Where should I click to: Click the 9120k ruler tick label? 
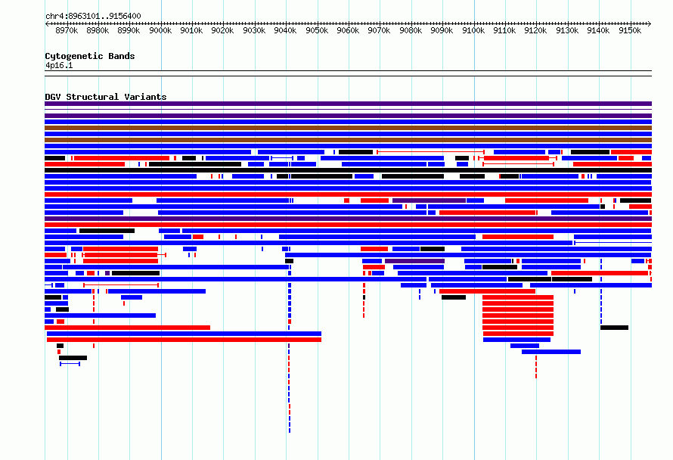(535, 30)
